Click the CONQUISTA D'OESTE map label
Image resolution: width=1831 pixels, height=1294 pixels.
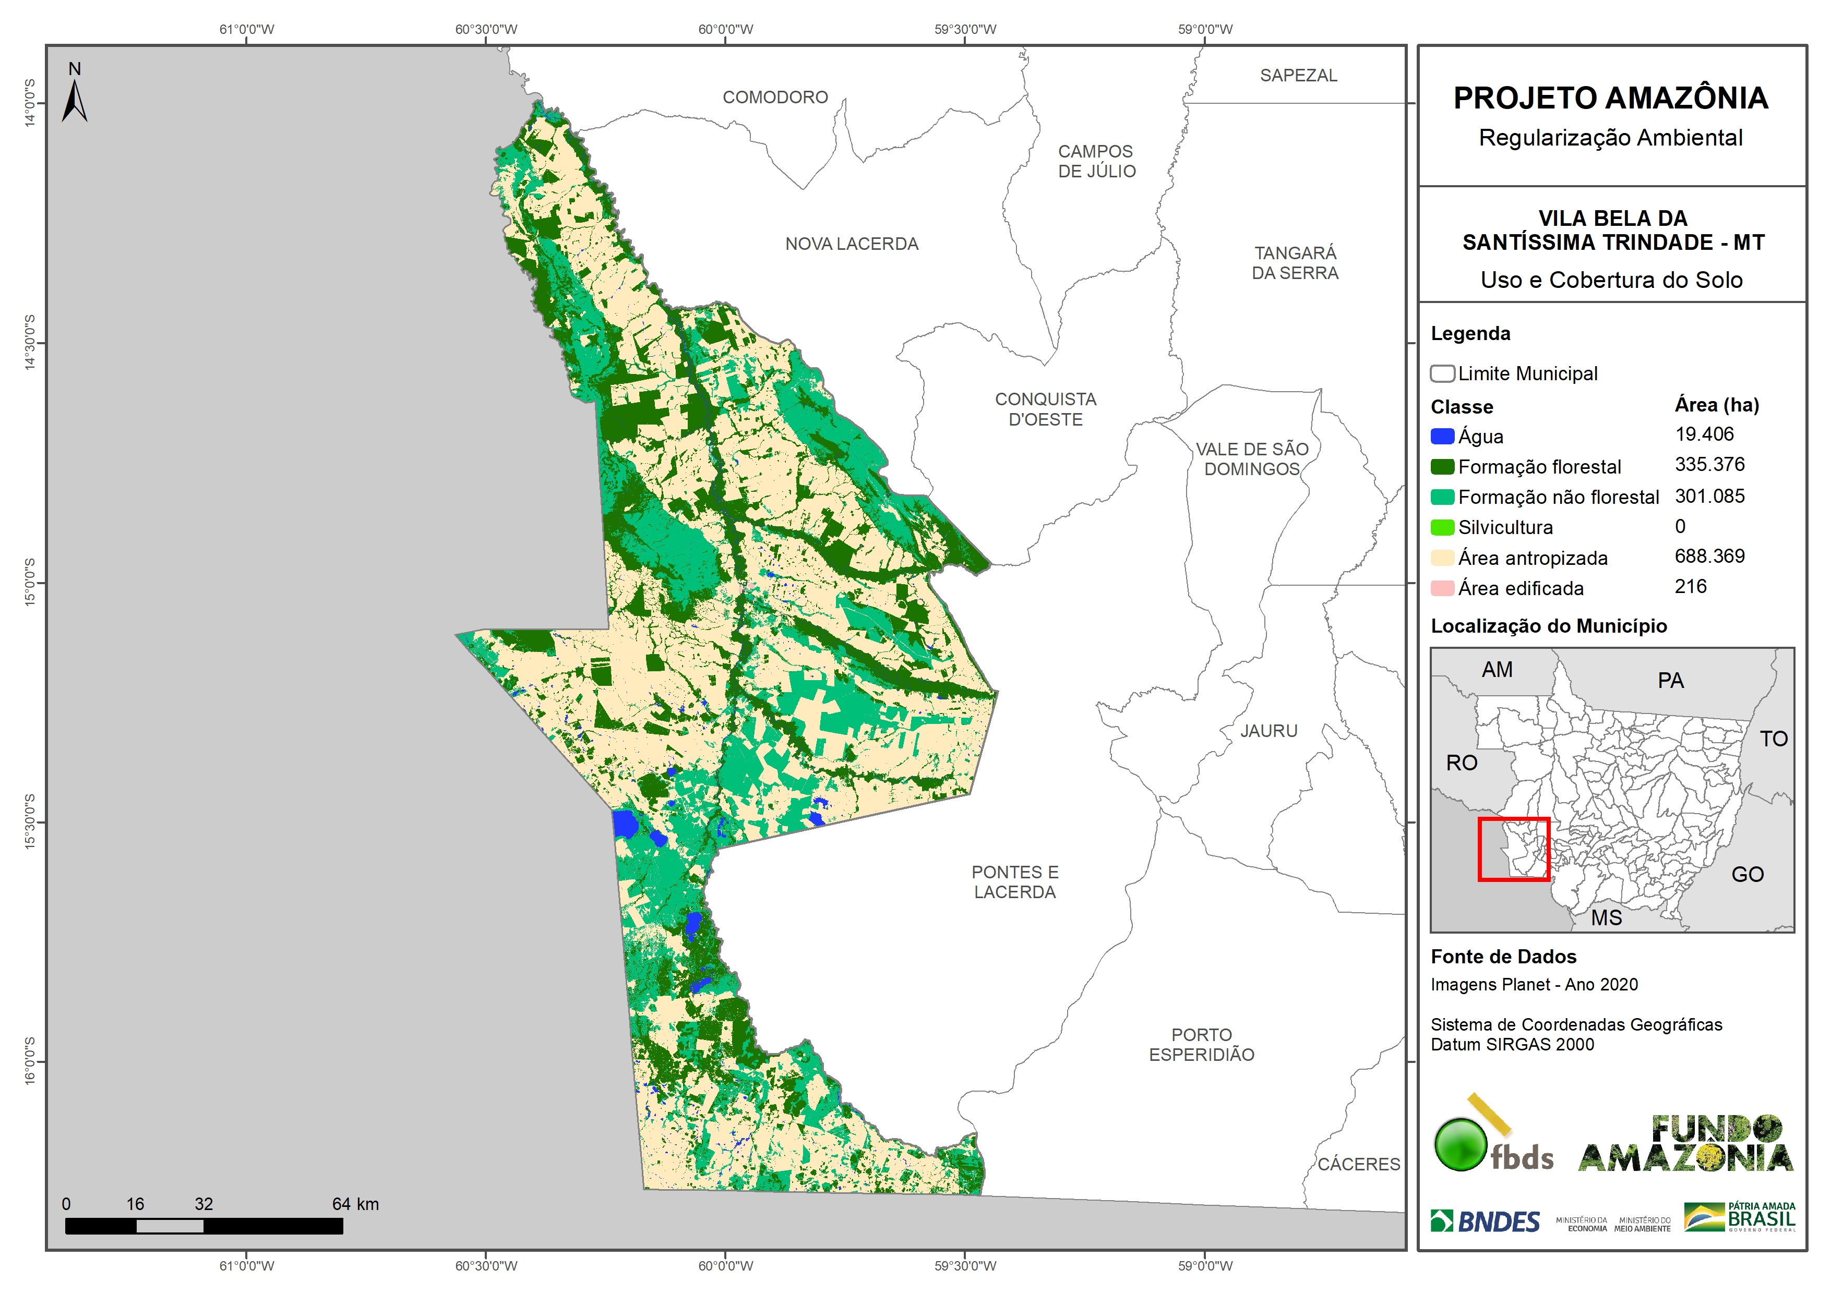[x=1046, y=409]
